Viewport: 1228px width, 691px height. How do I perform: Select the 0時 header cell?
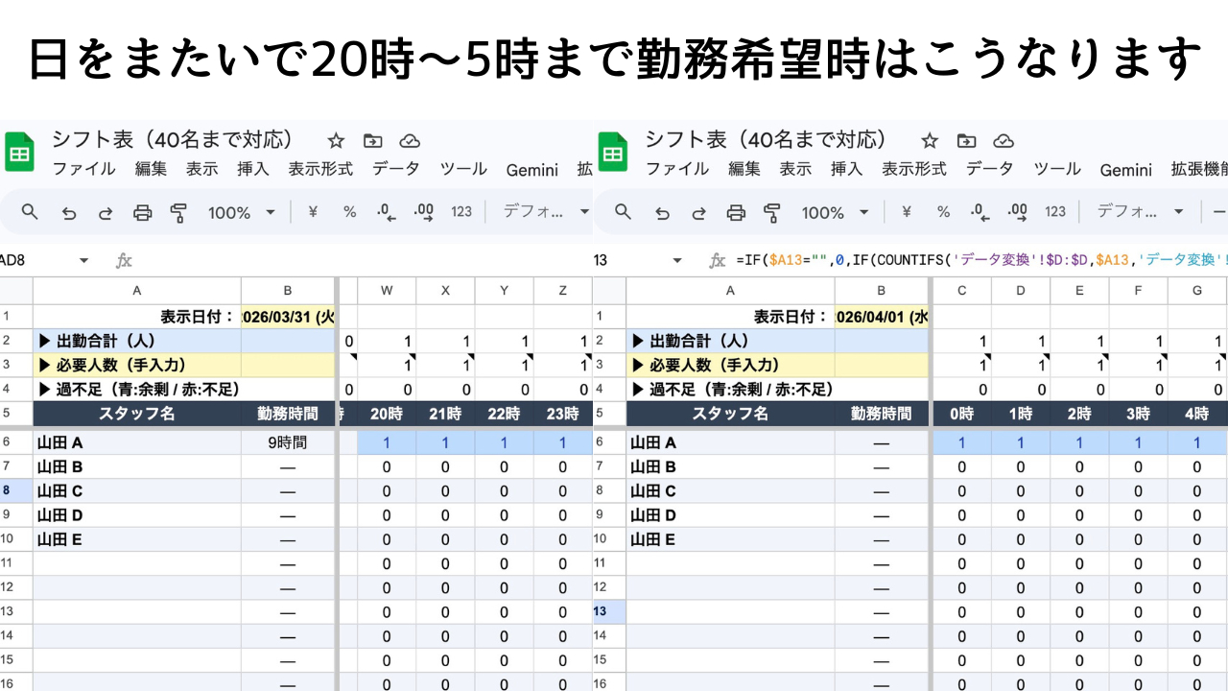coord(961,414)
